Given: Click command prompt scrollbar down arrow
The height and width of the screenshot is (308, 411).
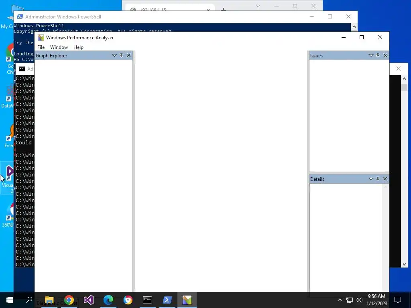Looking at the screenshot, I should [x=404, y=264].
